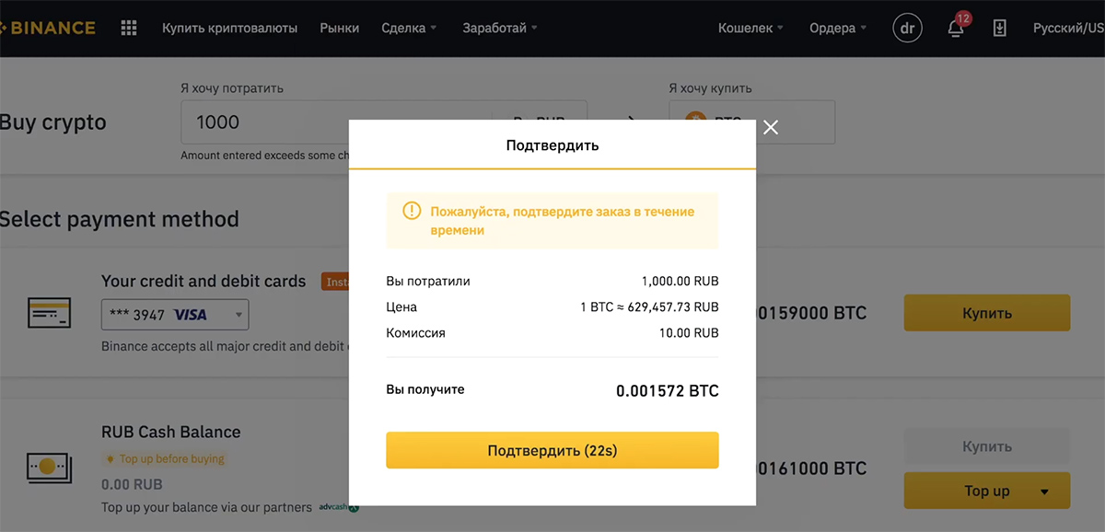Screen dimensions: 1105x532
Task: Open the 'dr' user profile avatar
Action: click(x=907, y=28)
